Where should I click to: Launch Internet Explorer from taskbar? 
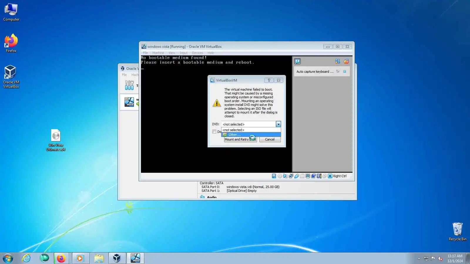point(26,258)
